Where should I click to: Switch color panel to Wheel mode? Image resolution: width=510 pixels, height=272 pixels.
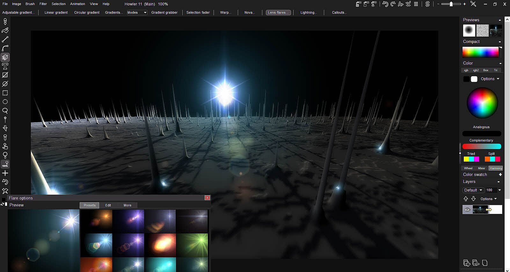(x=468, y=168)
